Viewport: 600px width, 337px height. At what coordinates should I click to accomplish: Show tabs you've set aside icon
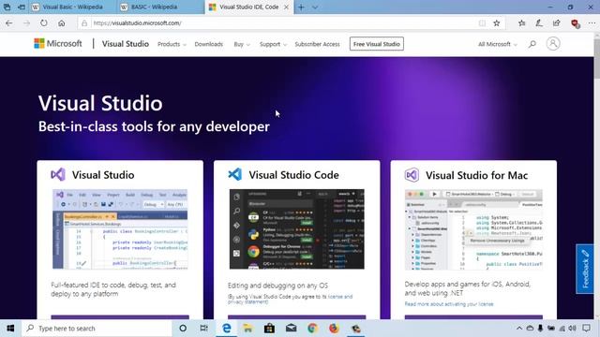(7, 7)
